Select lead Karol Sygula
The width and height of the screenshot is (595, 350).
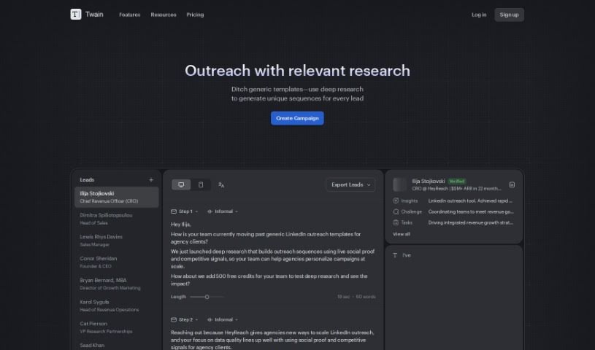(x=117, y=306)
